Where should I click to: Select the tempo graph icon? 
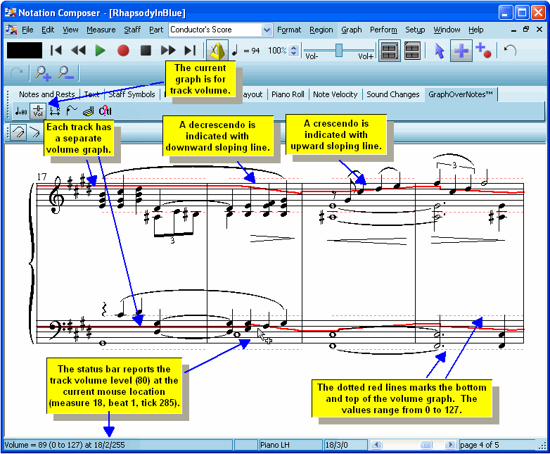tap(21, 111)
